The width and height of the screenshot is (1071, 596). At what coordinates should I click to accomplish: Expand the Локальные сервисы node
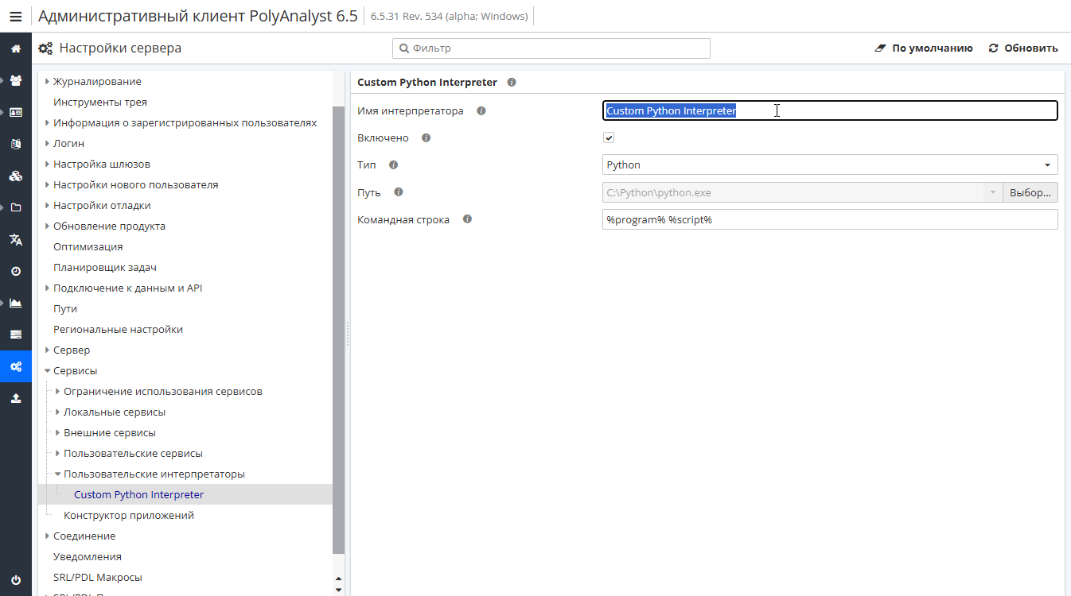[57, 412]
